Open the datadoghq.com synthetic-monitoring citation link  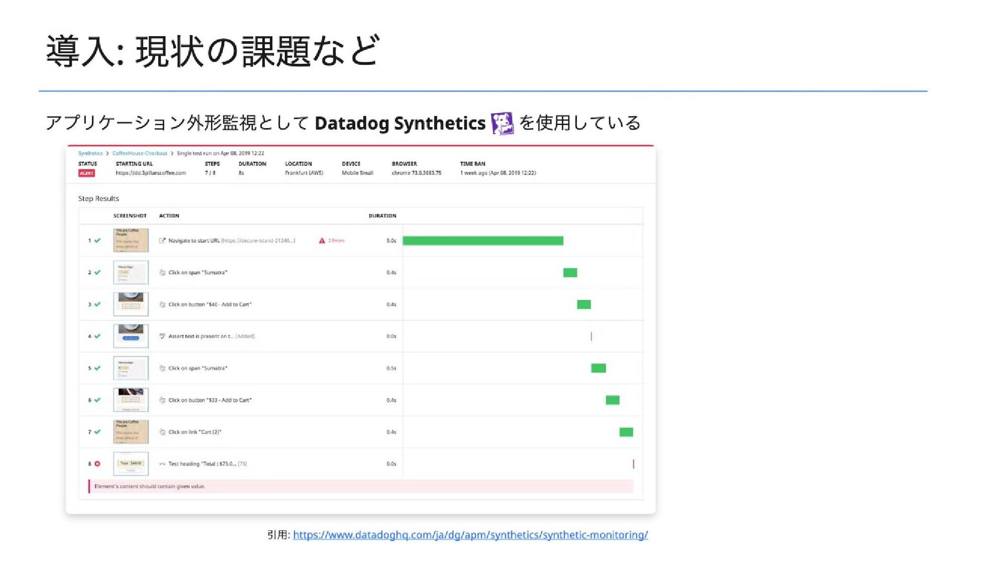click(471, 535)
